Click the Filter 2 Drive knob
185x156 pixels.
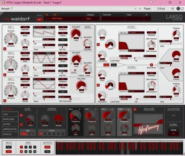(x=102, y=74)
